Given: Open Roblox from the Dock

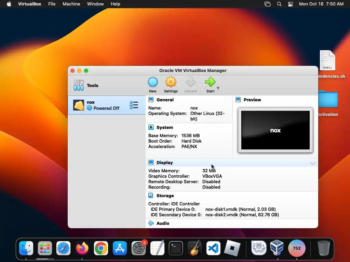Looking at the screenshot, I should 232,248.
